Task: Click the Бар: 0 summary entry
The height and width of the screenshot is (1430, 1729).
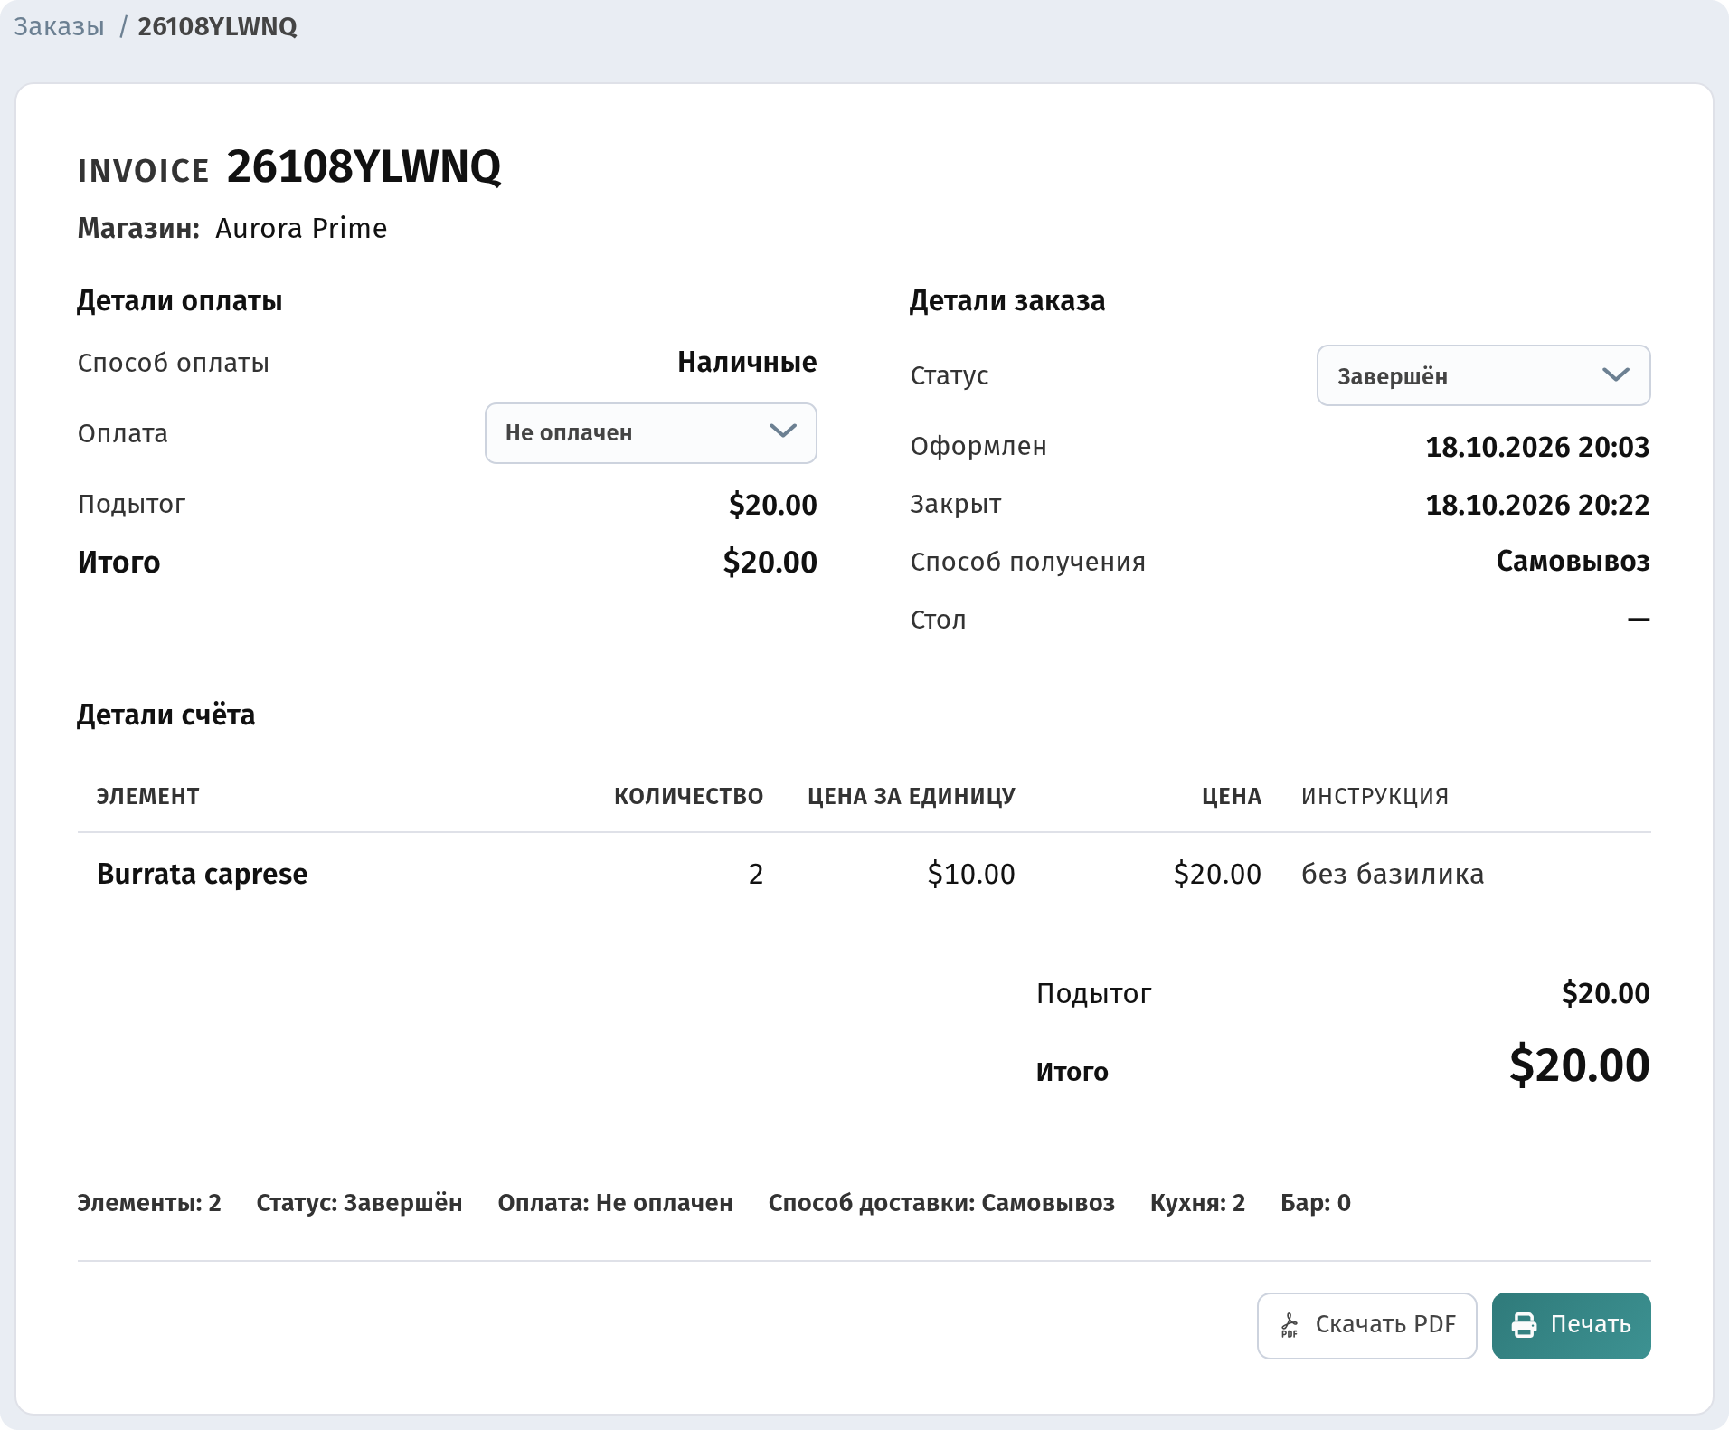Action: pos(1316,1203)
